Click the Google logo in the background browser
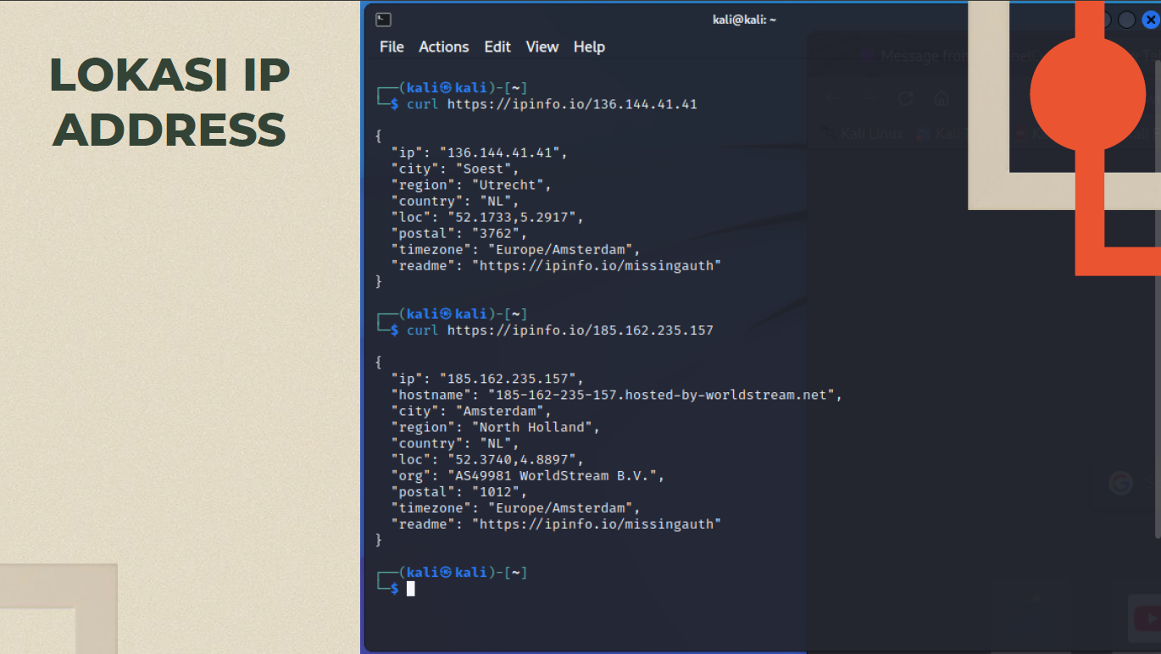 [x=1120, y=483]
